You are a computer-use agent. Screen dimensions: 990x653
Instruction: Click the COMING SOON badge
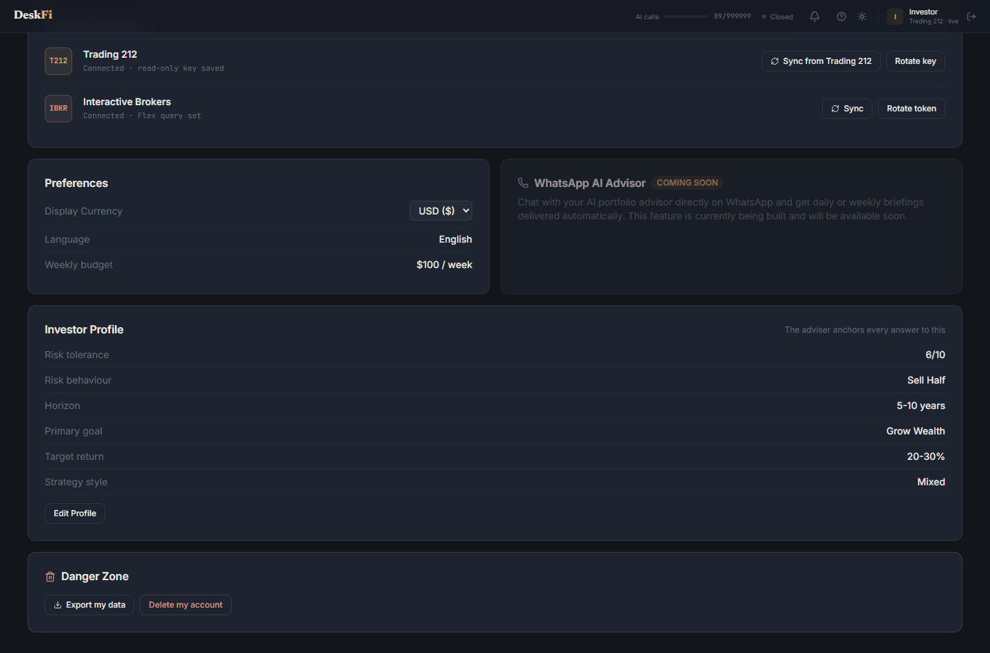click(x=687, y=183)
